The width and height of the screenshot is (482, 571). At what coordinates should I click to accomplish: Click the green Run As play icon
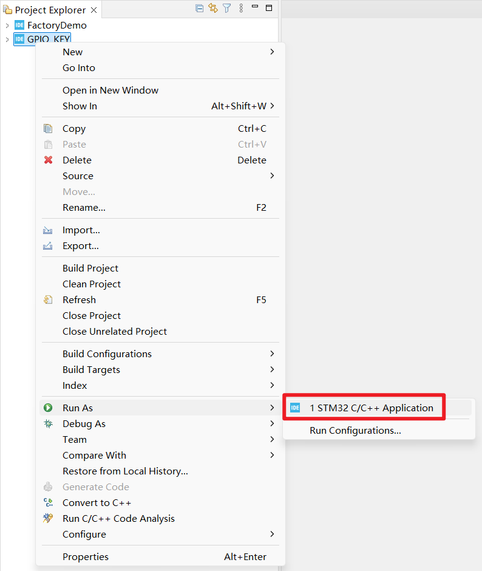49,408
